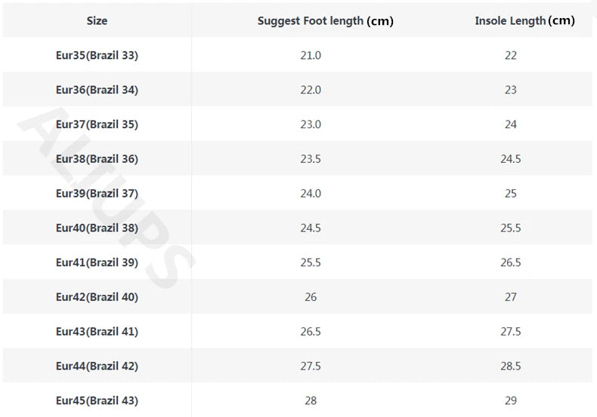Click the 27.5 foot length for Eur44

[x=311, y=366]
